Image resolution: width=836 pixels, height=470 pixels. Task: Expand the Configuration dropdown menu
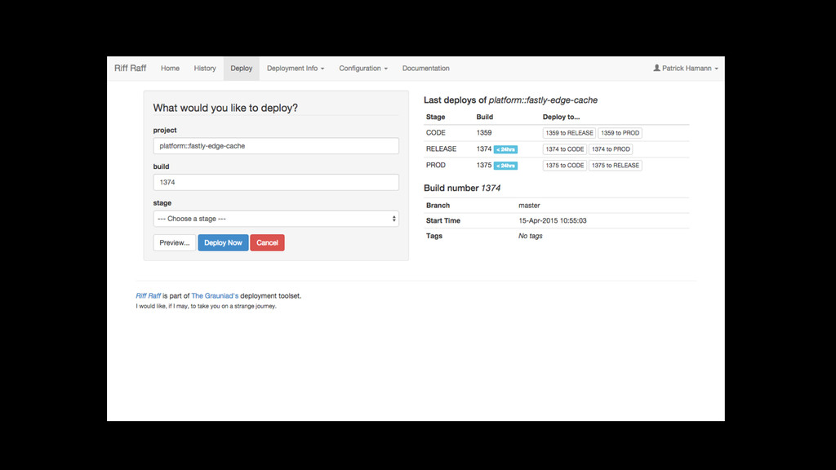pos(363,69)
